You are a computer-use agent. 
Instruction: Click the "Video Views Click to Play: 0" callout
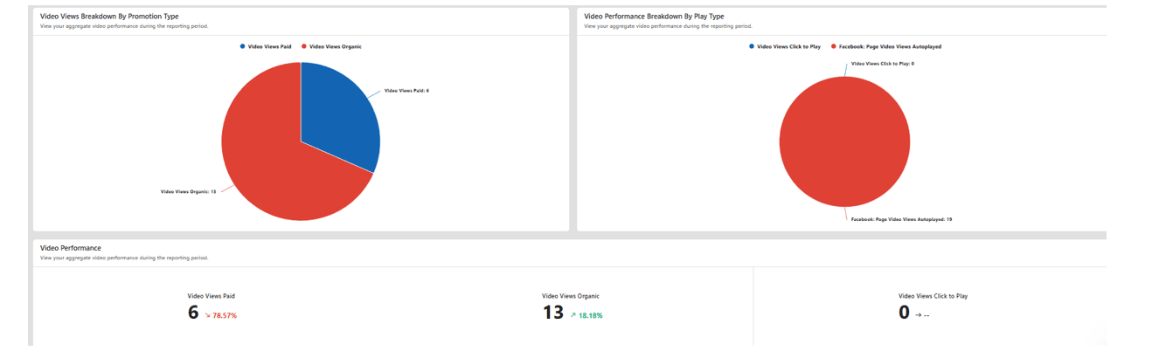click(882, 64)
